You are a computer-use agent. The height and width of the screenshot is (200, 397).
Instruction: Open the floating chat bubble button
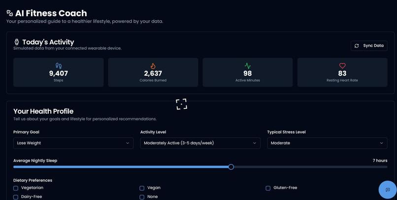[x=388, y=190]
